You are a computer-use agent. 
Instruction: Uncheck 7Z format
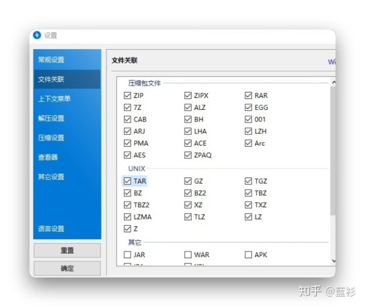pyautogui.click(x=127, y=108)
